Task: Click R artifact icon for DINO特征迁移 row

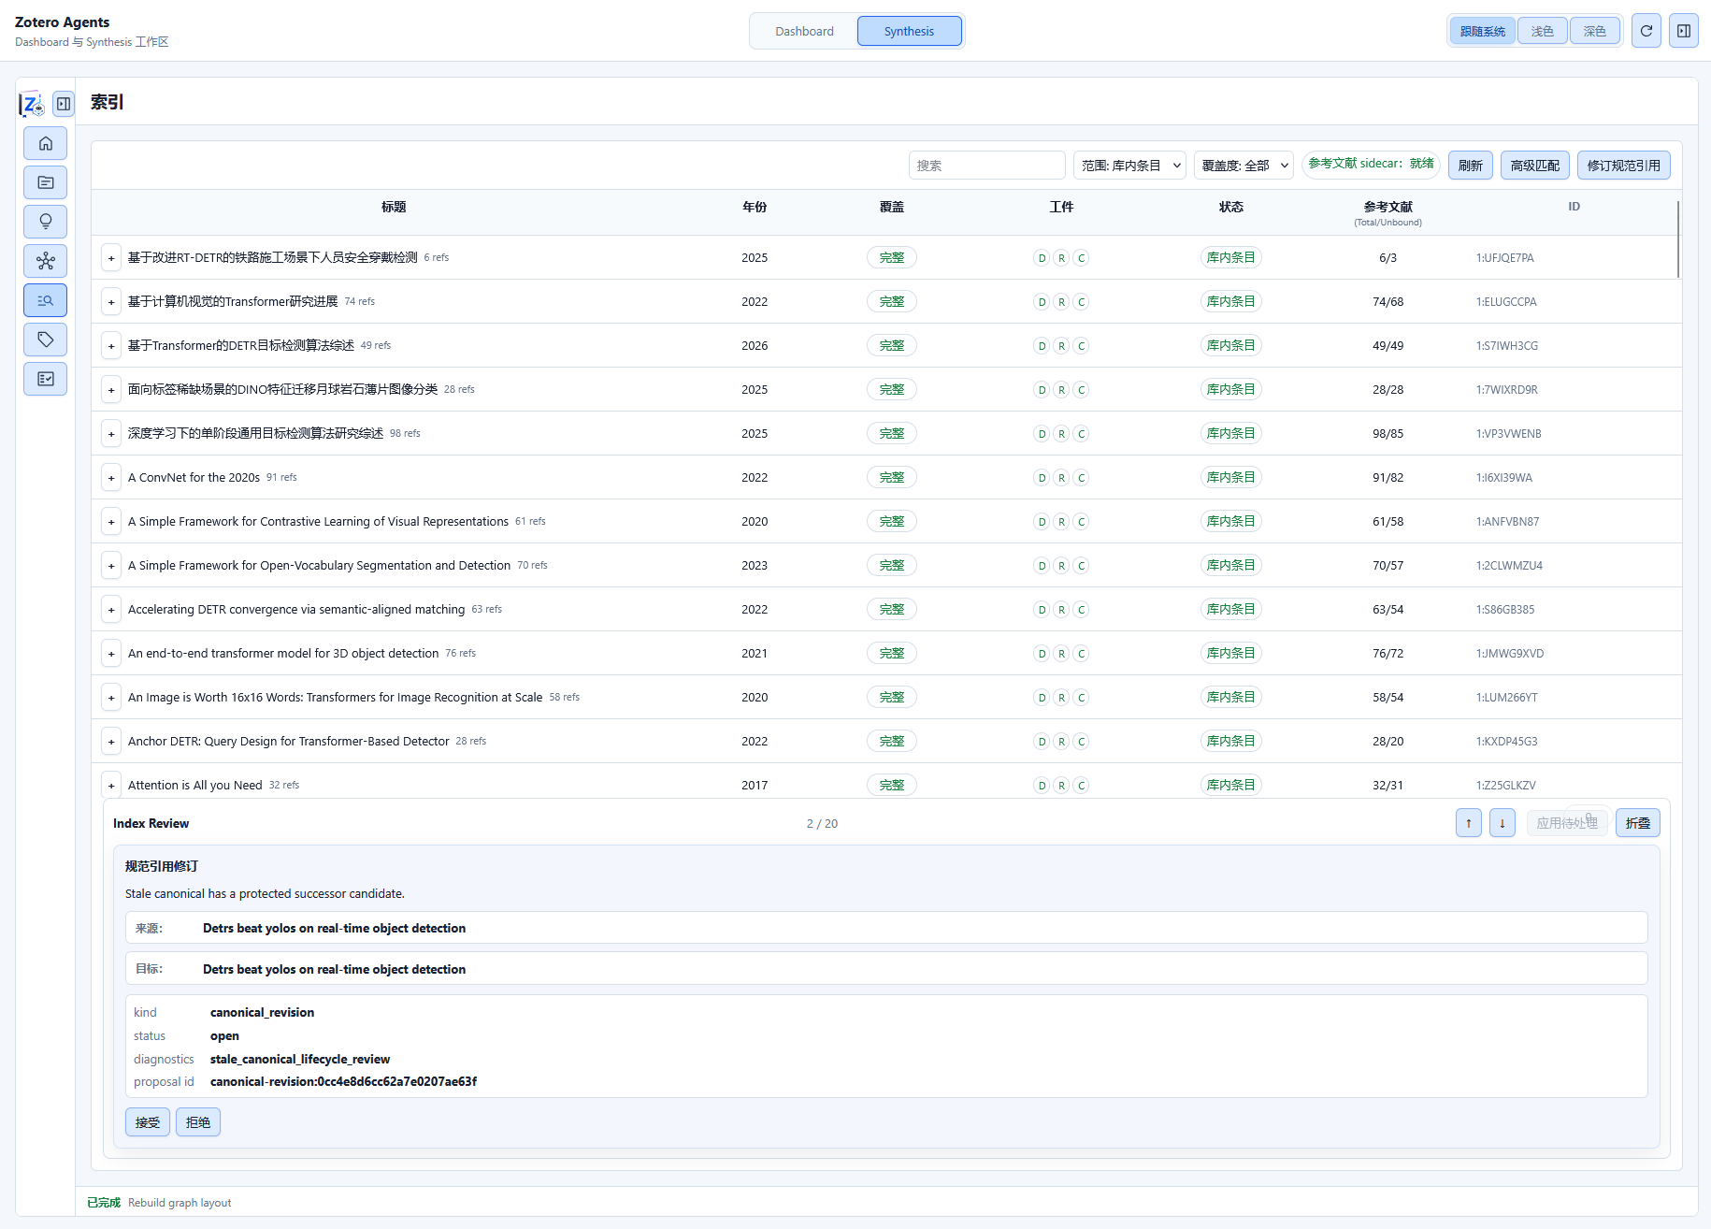Action: coord(1061,390)
